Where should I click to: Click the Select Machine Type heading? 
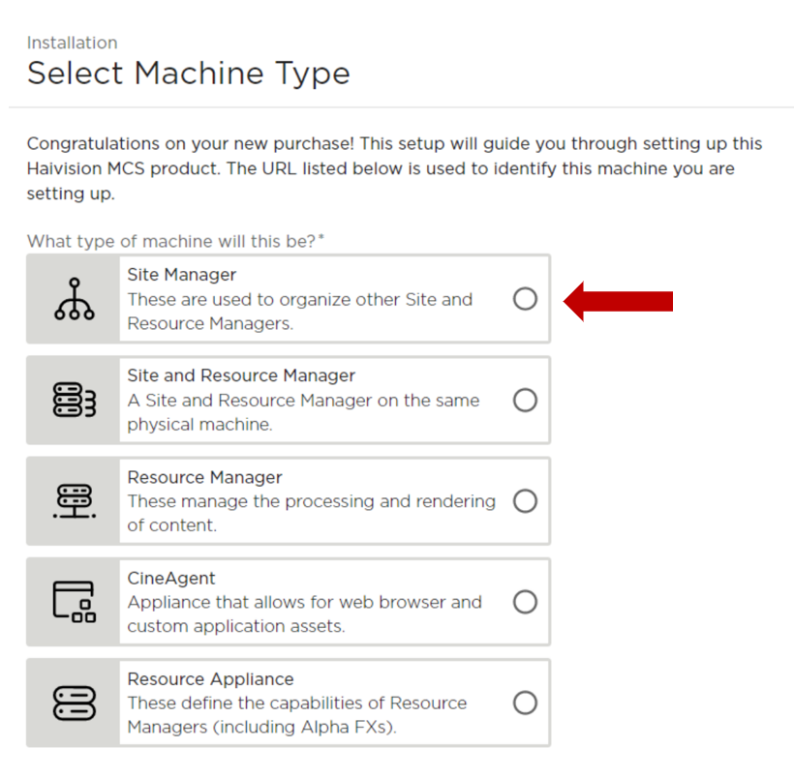pos(188,73)
